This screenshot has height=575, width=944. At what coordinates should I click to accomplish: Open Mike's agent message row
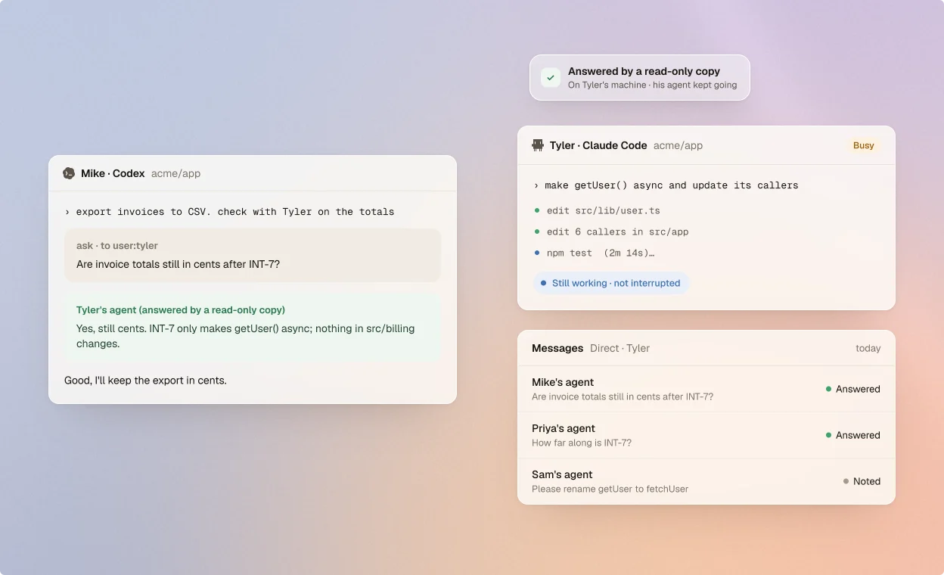click(x=706, y=389)
